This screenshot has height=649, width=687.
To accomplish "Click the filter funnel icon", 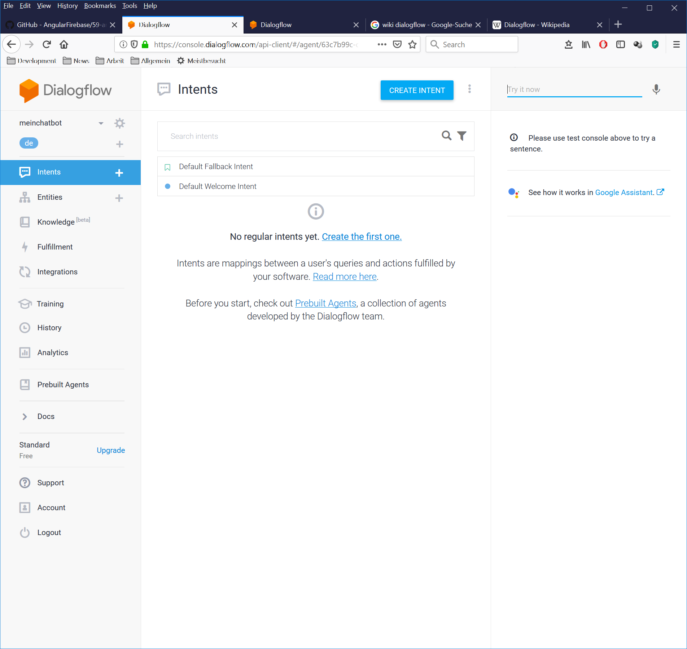I will coord(462,136).
